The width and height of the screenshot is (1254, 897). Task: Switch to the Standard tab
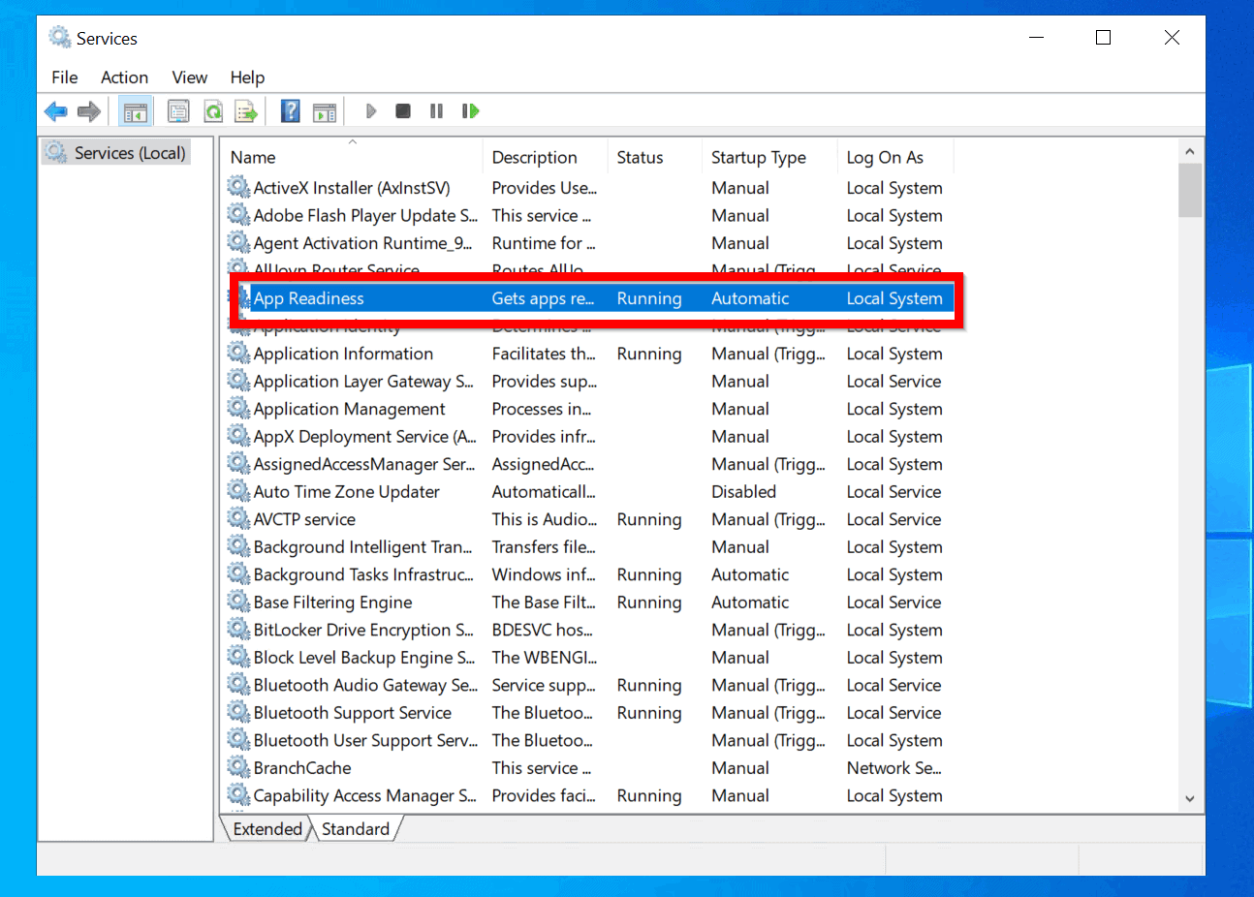[356, 828]
